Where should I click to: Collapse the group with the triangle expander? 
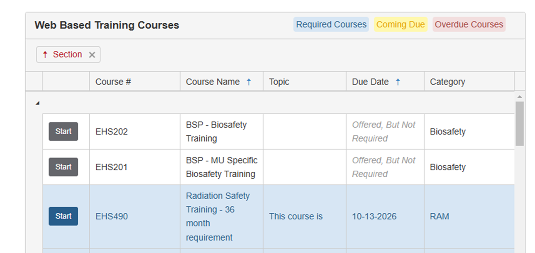pyautogui.click(x=37, y=103)
